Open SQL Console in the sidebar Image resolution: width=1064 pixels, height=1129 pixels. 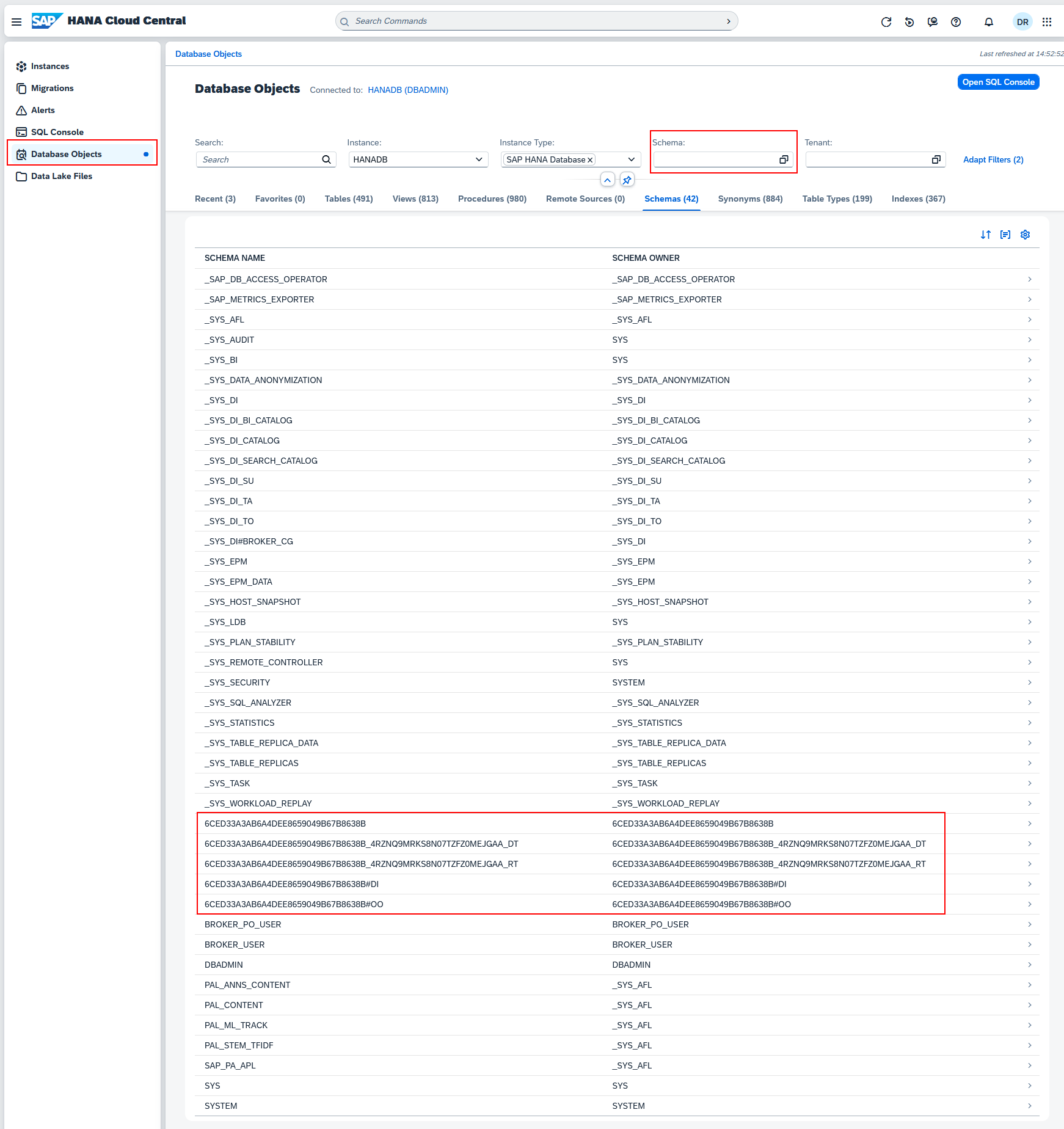(x=82, y=132)
